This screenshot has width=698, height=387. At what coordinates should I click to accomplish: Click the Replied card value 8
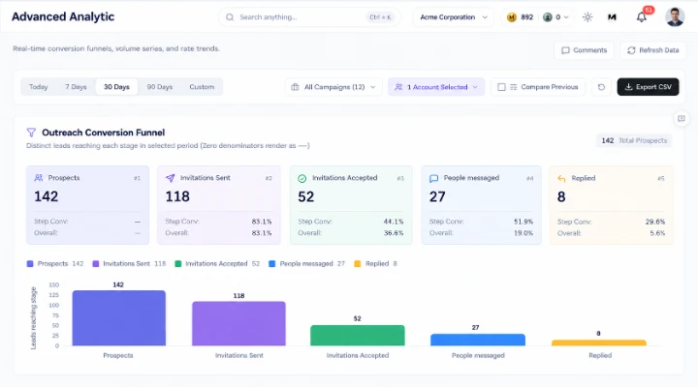pos(561,196)
